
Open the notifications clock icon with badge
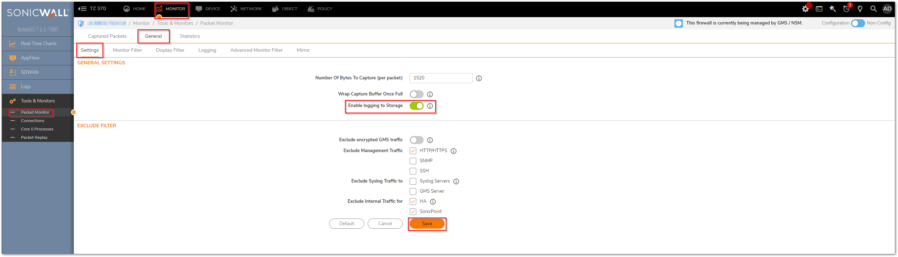(x=846, y=9)
